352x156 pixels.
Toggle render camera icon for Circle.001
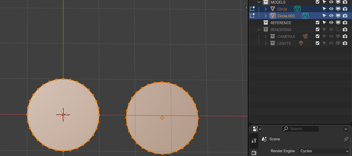(345, 16)
